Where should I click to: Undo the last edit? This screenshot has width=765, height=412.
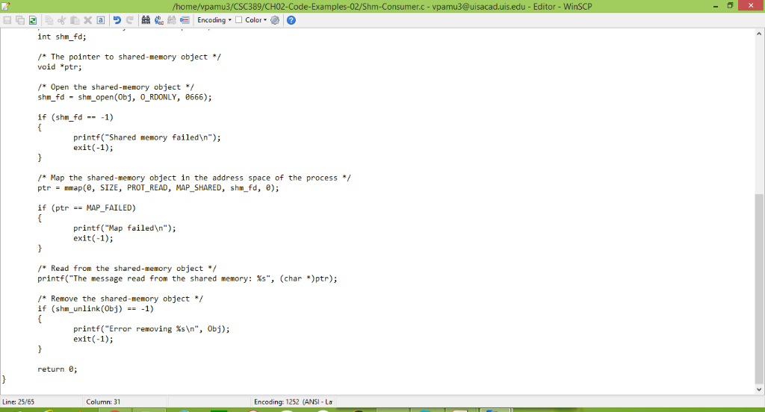tap(117, 20)
